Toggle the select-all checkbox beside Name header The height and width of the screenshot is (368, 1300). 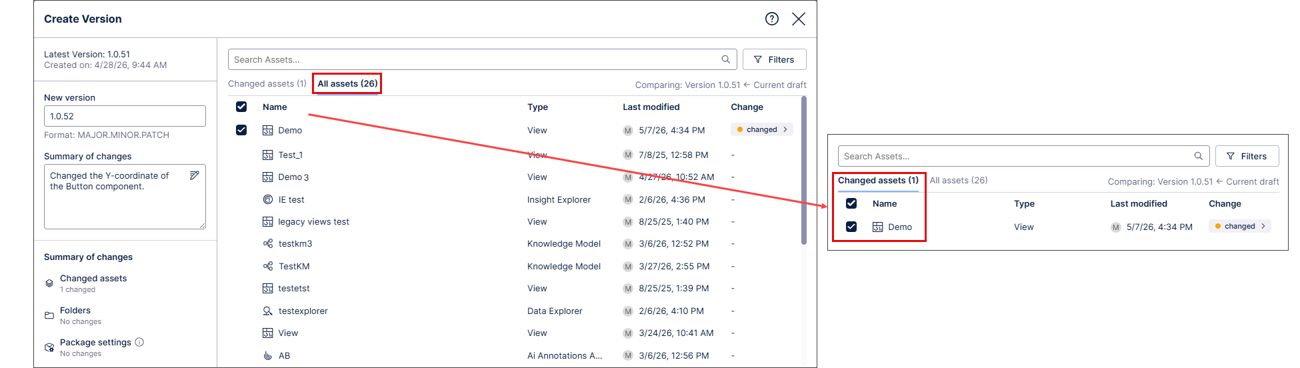(241, 107)
